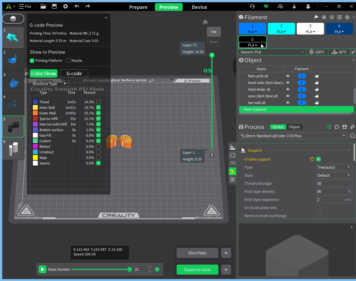Reset Enable support to default value
This screenshot has width=356, height=281.
(312, 159)
